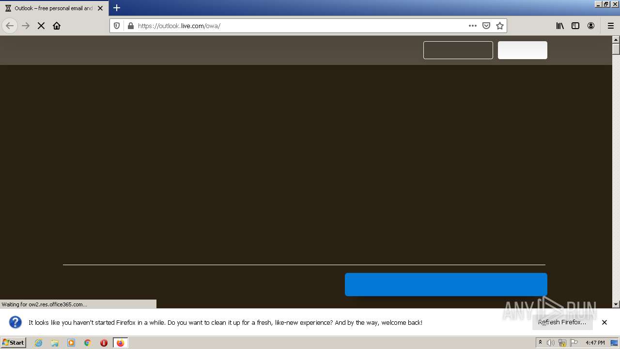Image resolution: width=620 pixels, height=349 pixels.
Task: Show site security padlock details
Action: [x=130, y=26]
